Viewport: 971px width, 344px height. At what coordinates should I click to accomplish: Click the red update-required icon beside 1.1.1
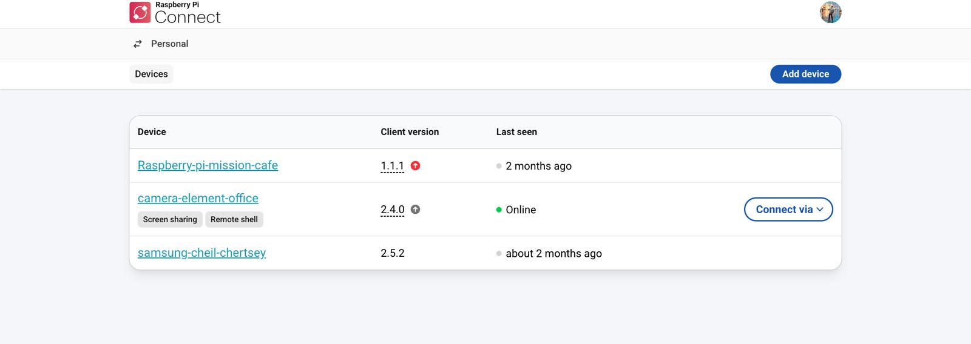click(x=416, y=165)
